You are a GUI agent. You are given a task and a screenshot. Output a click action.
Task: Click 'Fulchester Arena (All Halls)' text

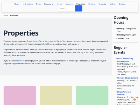(x=126, y=87)
